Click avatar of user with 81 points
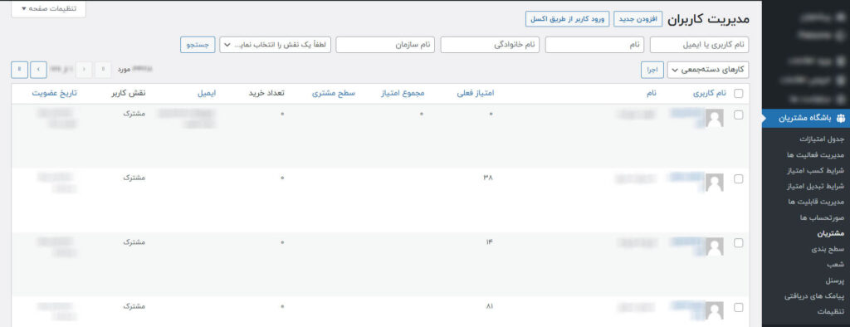The width and height of the screenshot is (850, 327). pyautogui.click(x=715, y=310)
